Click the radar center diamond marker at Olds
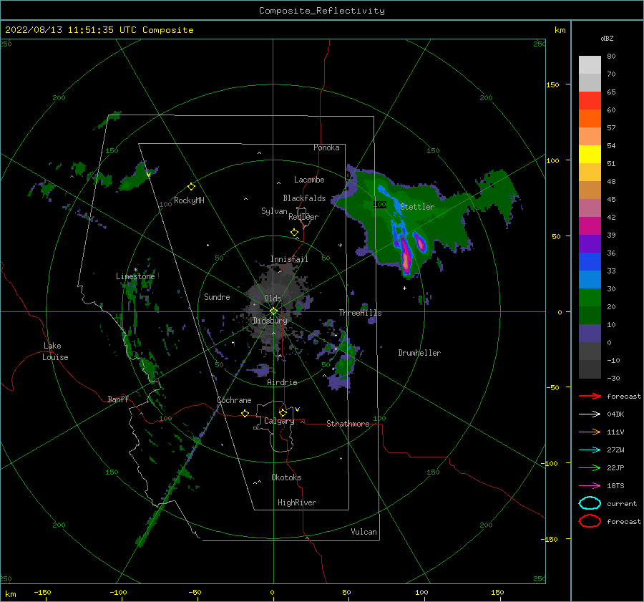Screen dimensions: 644x602 273,311
